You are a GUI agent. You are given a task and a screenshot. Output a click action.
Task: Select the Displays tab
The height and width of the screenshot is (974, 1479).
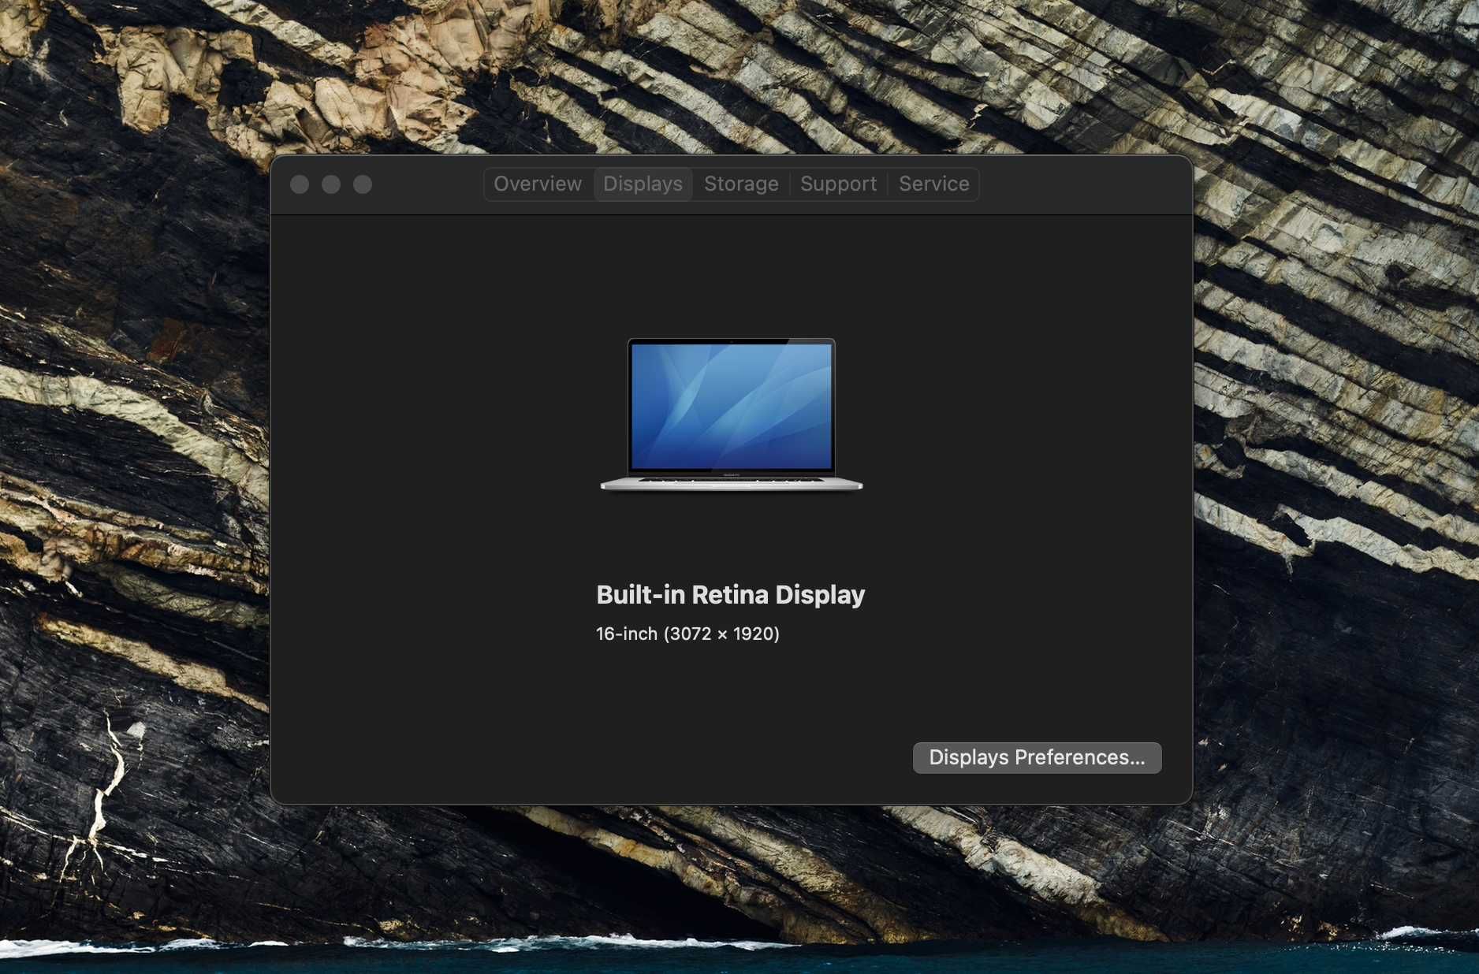643,184
